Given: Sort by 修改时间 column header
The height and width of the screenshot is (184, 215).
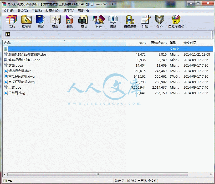Looking at the screenshot, I should (x=198, y=43).
